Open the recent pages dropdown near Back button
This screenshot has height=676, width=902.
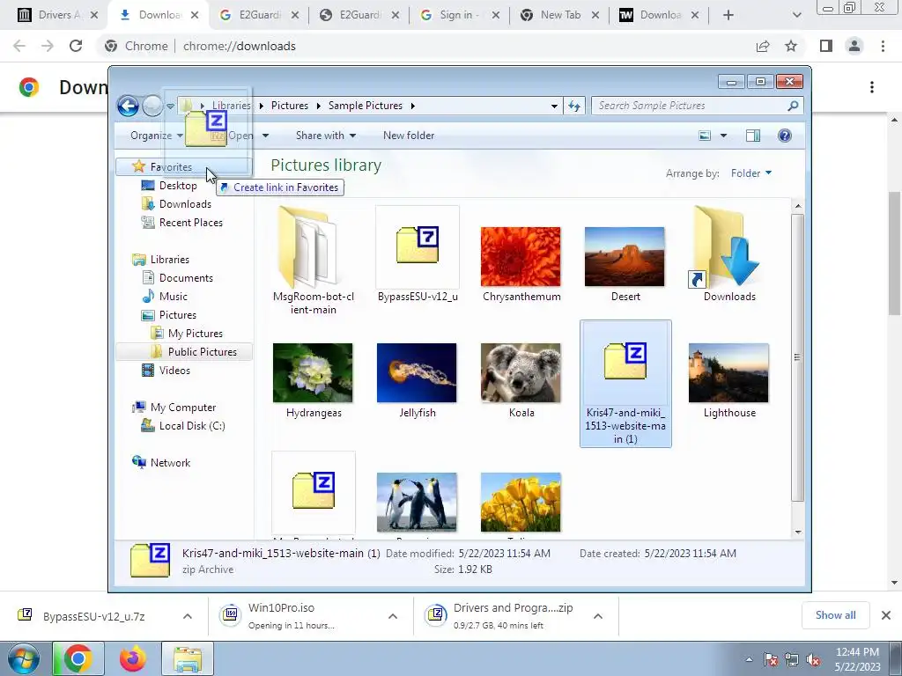coord(170,107)
